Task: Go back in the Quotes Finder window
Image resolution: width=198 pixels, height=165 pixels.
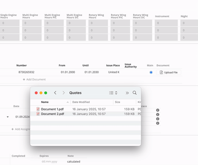Action: coord(55,93)
